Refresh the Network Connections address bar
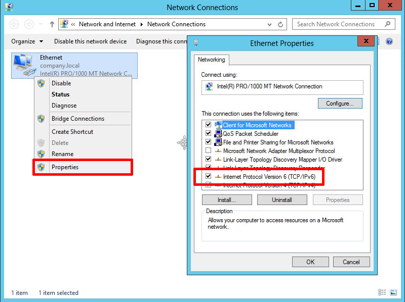The image size is (405, 302). [280, 24]
